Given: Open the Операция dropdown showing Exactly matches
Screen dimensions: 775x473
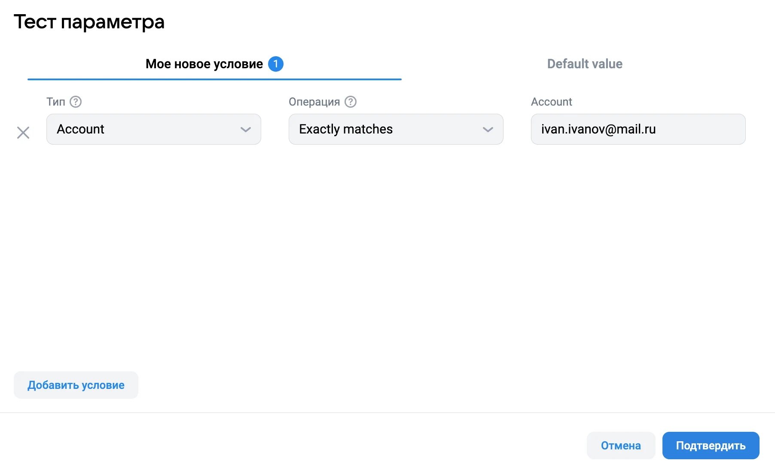Looking at the screenshot, I should 387,129.
